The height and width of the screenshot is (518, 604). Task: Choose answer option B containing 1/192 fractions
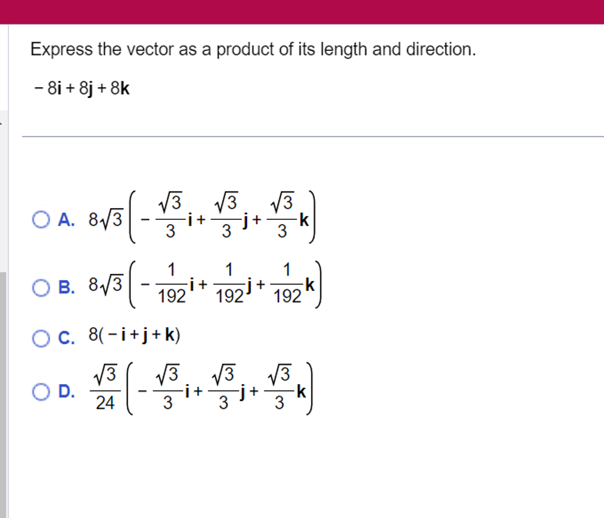point(204,287)
